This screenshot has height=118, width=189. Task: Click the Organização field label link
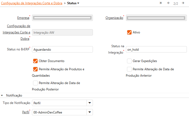114,18
